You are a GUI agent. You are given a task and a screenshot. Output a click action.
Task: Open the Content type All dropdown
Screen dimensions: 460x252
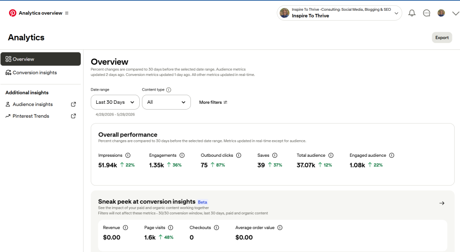166,102
